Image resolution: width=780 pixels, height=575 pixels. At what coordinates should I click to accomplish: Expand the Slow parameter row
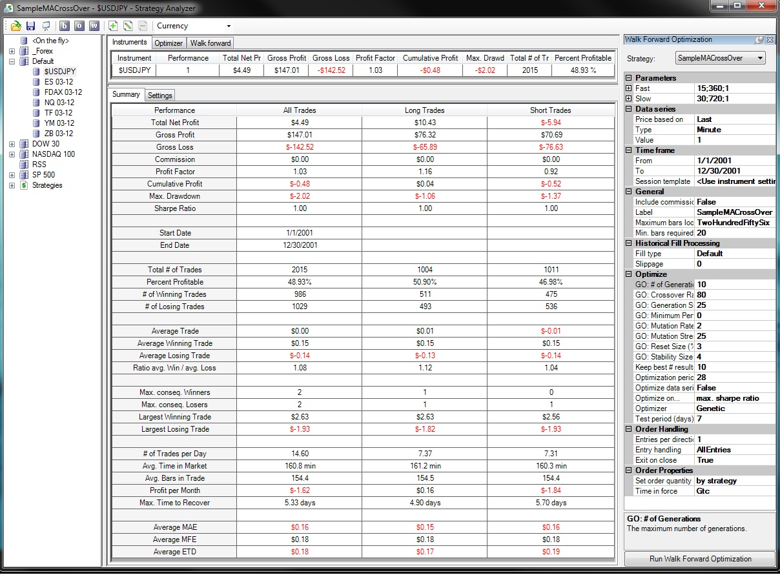click(x=629, y=99)
